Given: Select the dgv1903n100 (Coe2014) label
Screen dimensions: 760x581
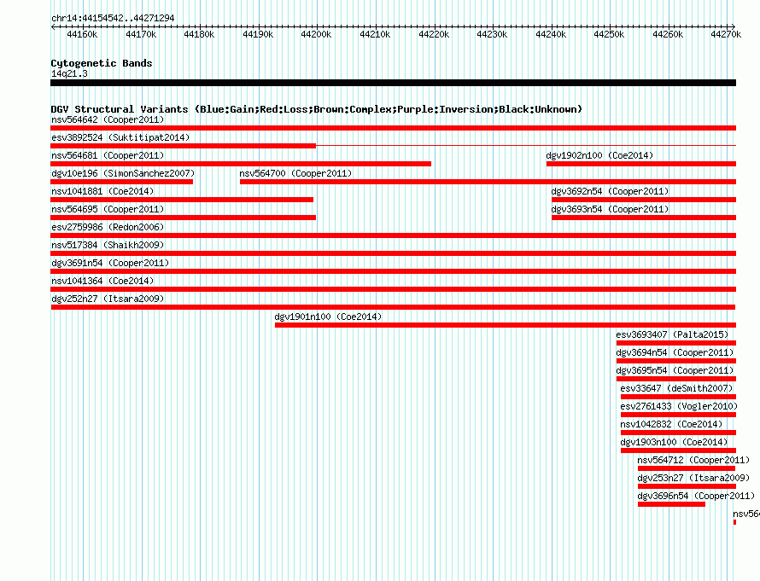Looking at the screenshot, I should click(675, 442).
